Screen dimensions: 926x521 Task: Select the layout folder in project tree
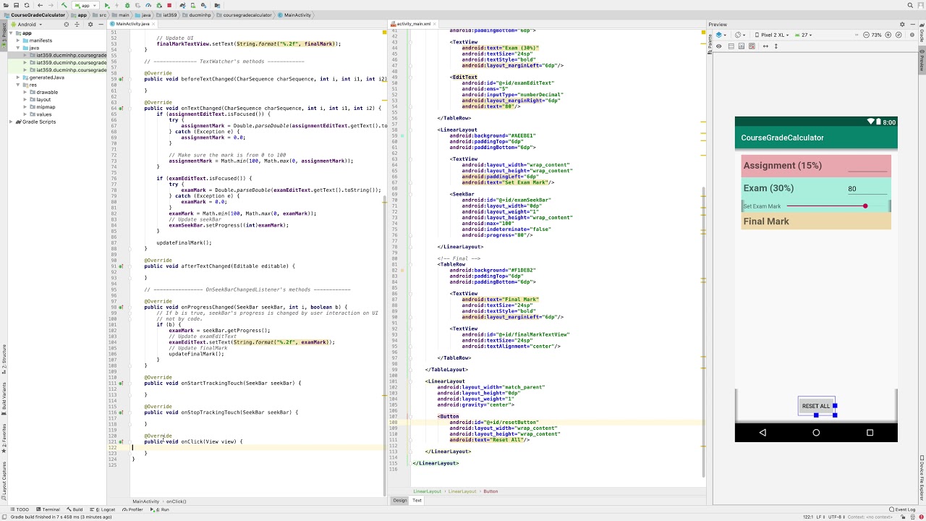(x=43, y=100)
